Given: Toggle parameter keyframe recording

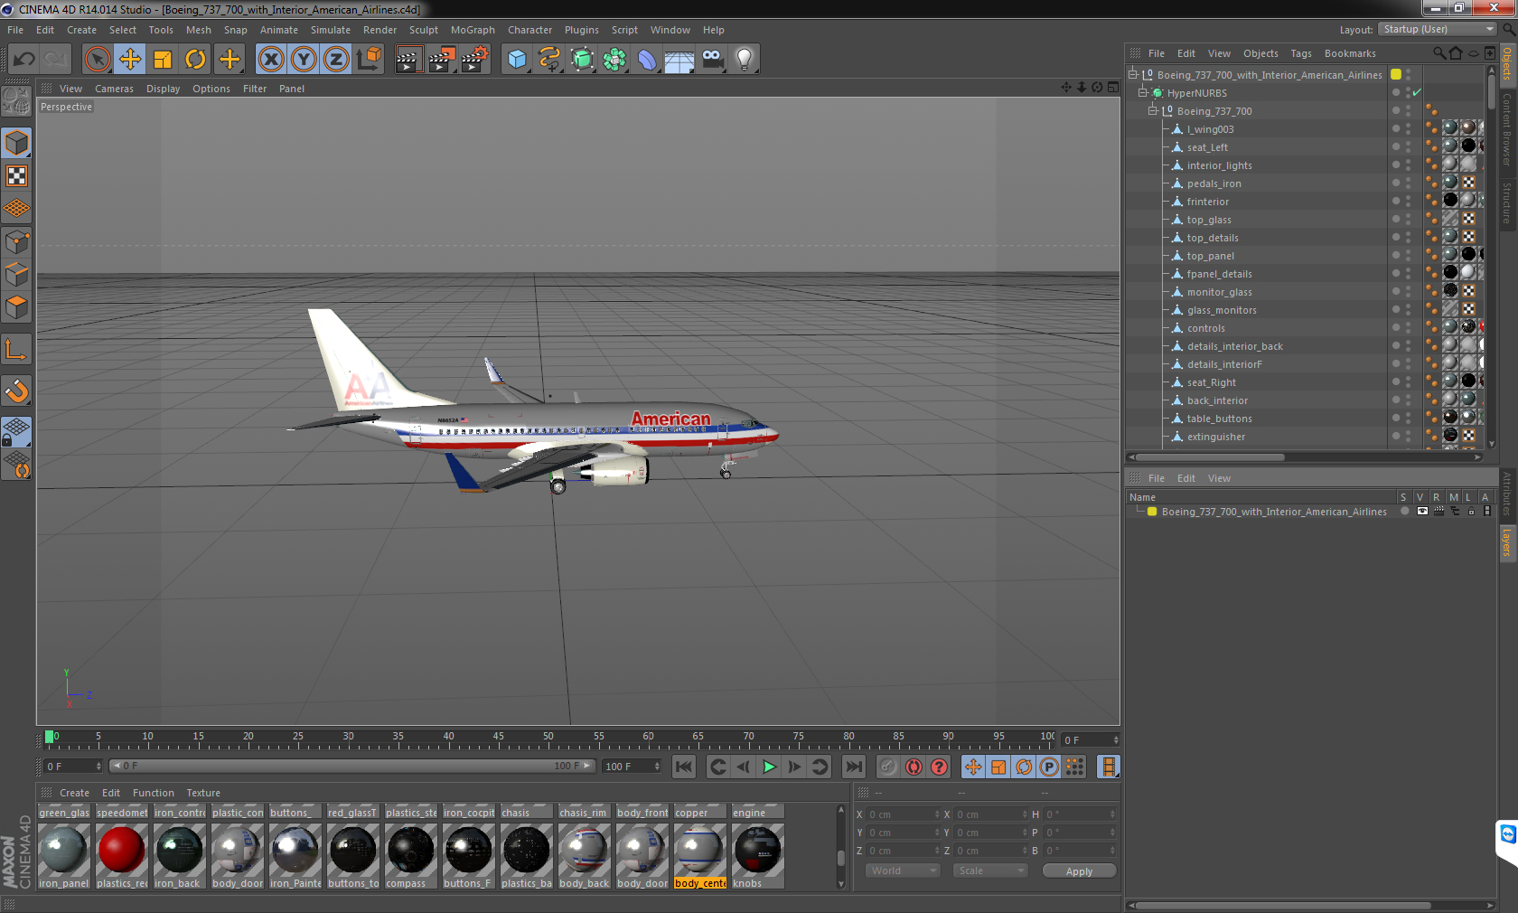Looking at the screenshot, I should [1049, 767].
